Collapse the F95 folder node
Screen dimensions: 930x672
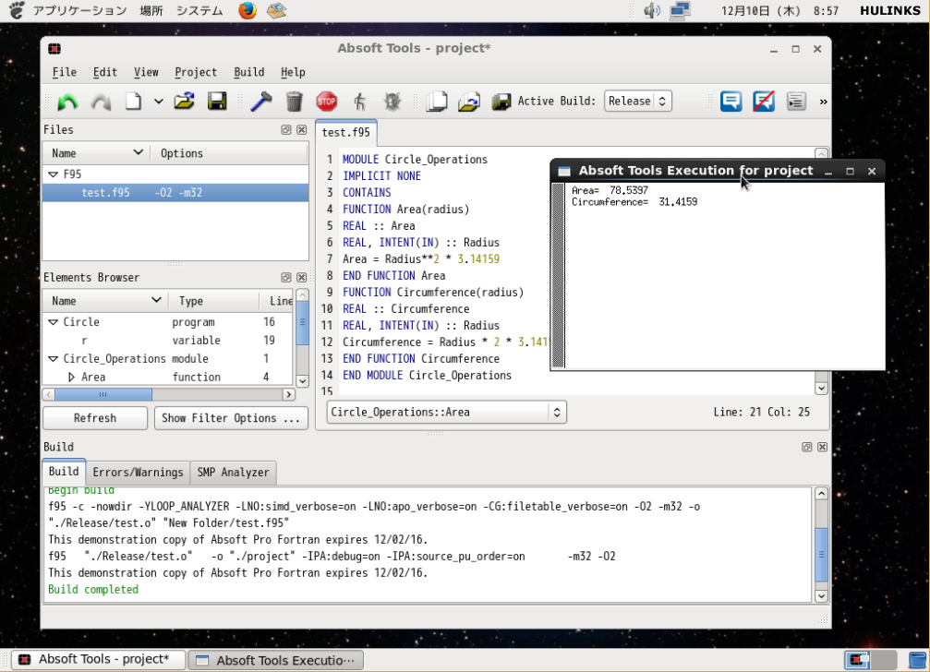(53, 174)
